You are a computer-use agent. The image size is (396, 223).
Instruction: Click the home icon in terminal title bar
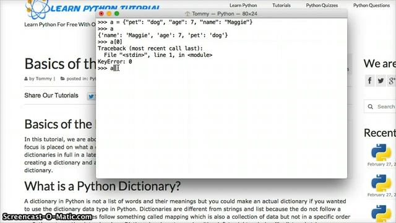pos(187,14)
